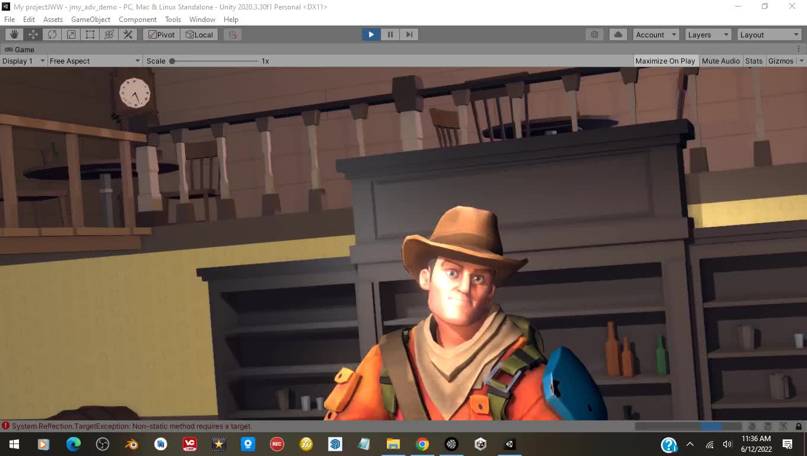Open the Component menu
The width and height of the screenshot is (807, 456).
[x=138, y=19]
